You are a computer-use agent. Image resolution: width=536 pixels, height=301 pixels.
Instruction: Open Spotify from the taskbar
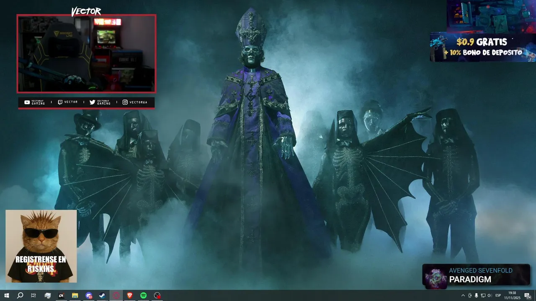point(143,296)
